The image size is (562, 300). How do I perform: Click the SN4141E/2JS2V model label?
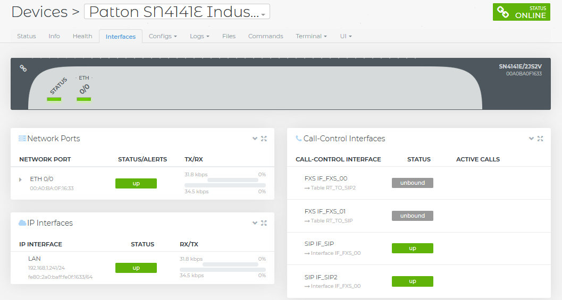(520, 66)
